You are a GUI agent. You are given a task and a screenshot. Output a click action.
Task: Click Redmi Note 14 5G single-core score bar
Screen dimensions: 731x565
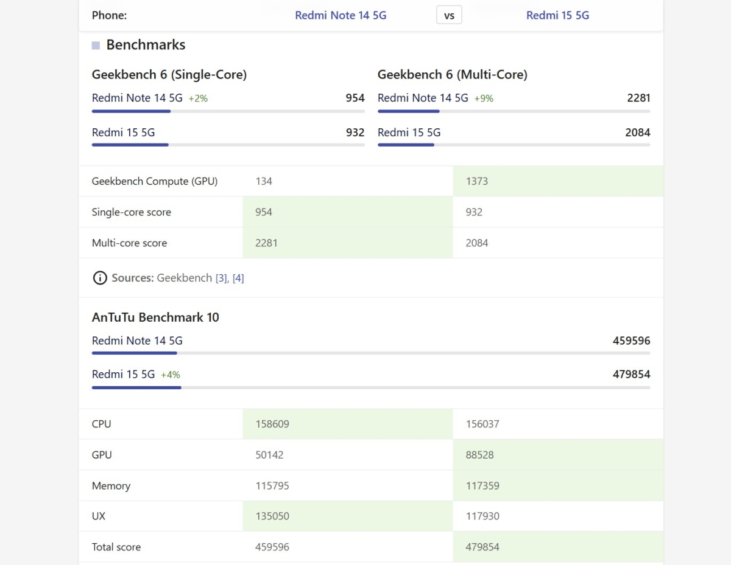(x=228, y=111)
